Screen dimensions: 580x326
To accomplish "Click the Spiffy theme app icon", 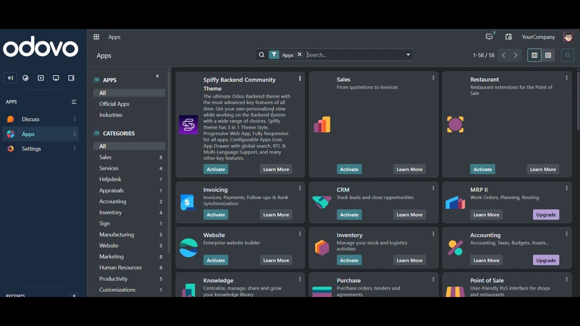I will coord(188,125).
